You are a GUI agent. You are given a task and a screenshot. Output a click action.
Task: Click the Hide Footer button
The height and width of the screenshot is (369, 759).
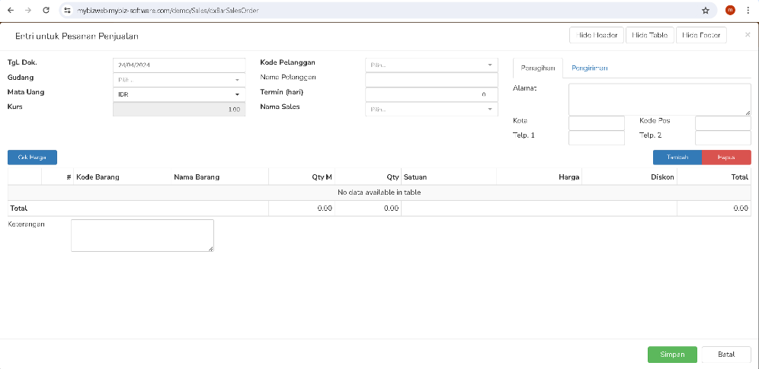tap(701, 35)
